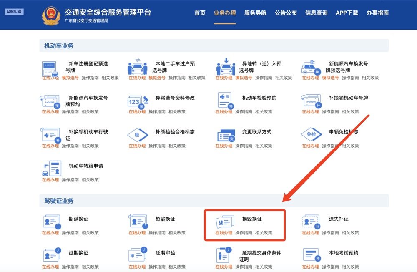Click the 损毁换证 torn license icon
Screen dimensions: 417x272
(225, 222)
